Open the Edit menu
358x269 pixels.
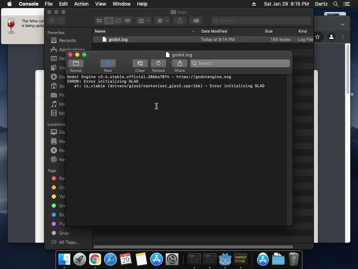(63, 4)
